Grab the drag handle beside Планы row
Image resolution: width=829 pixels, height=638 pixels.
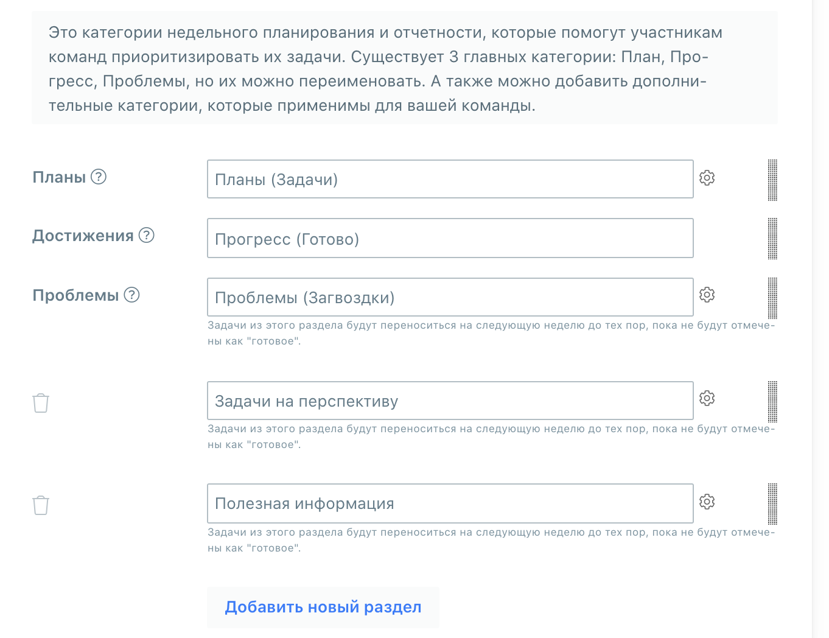772,179
